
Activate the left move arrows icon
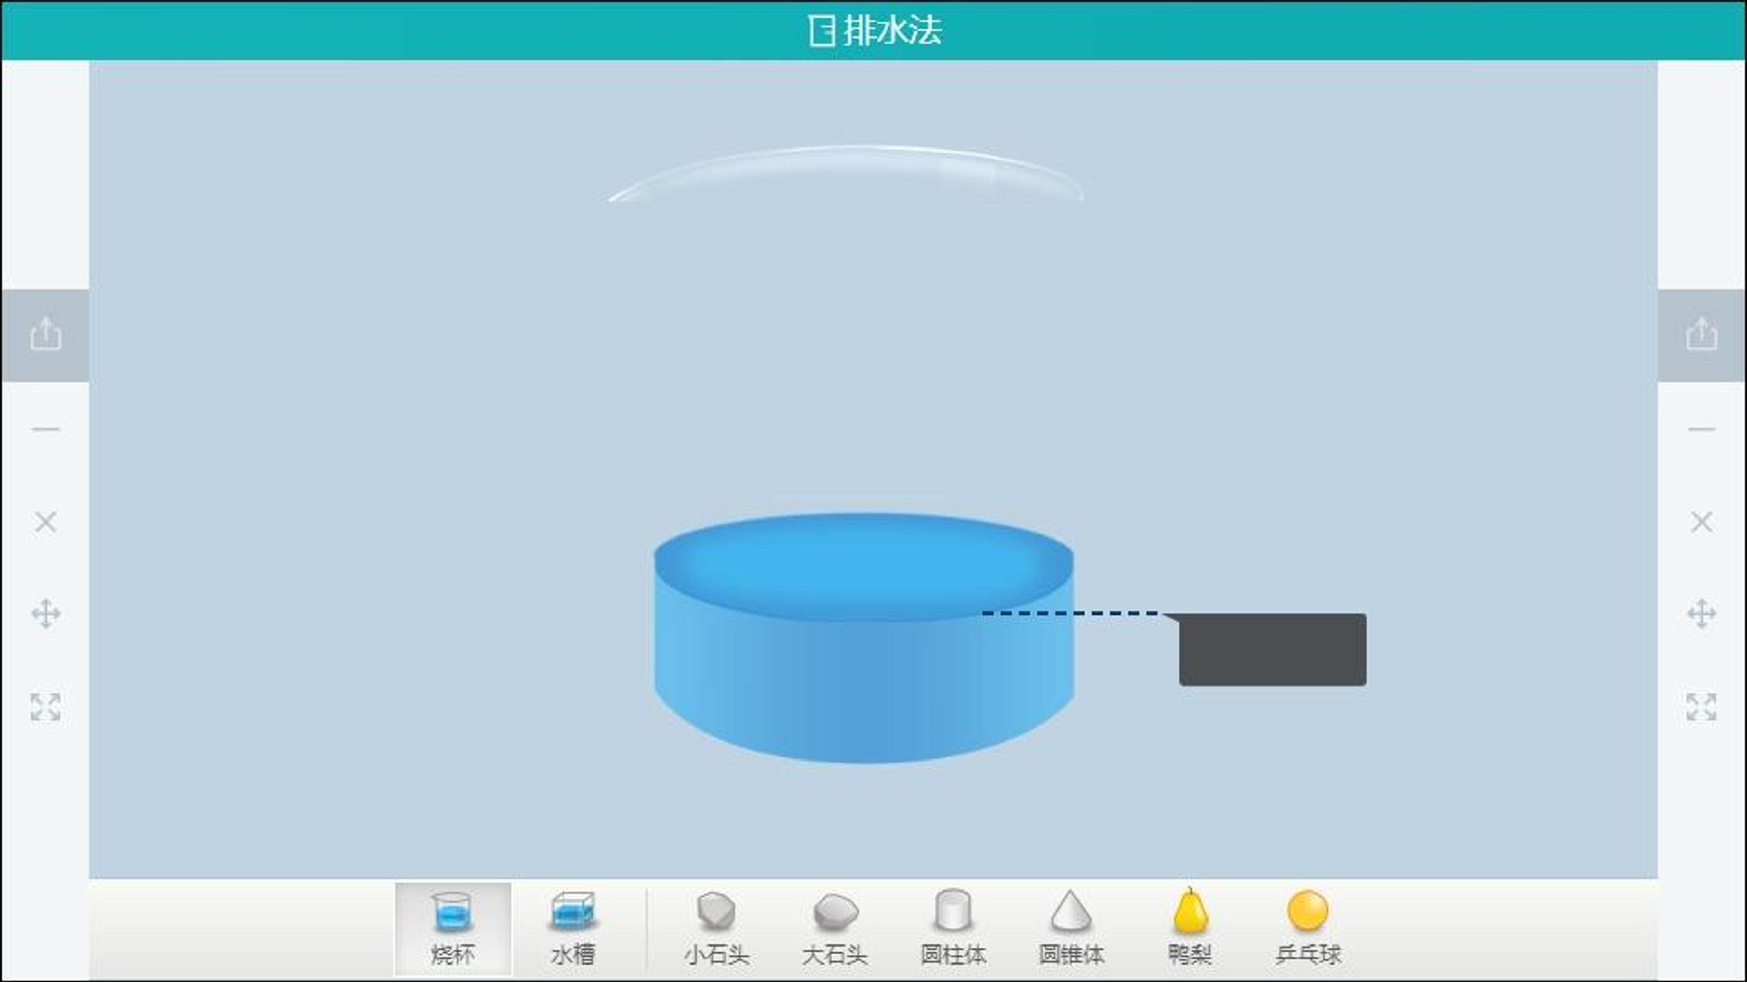point(45,614)
